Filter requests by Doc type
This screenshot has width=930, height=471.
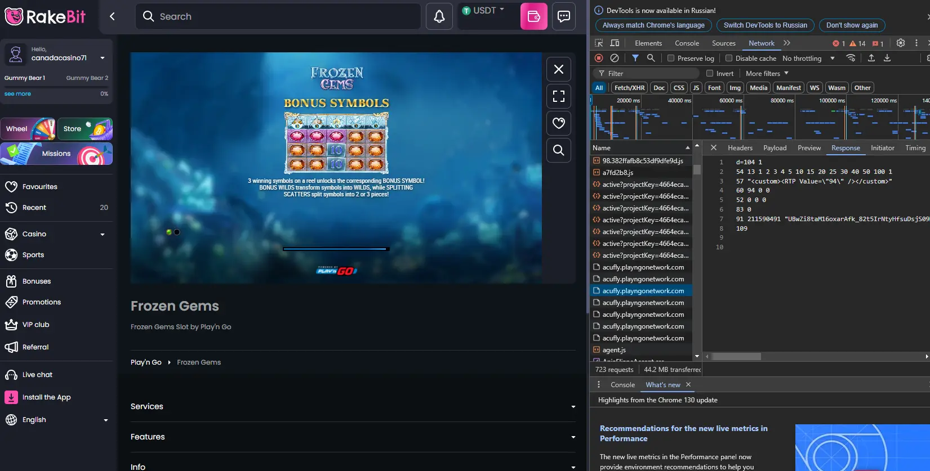point(659,88)
